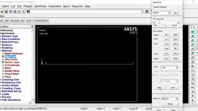Image resolution: width=198 pixels, height=111 pixels.
Task: Click the Smart Size slider Coarse arrow
Action: coord(178,22)
